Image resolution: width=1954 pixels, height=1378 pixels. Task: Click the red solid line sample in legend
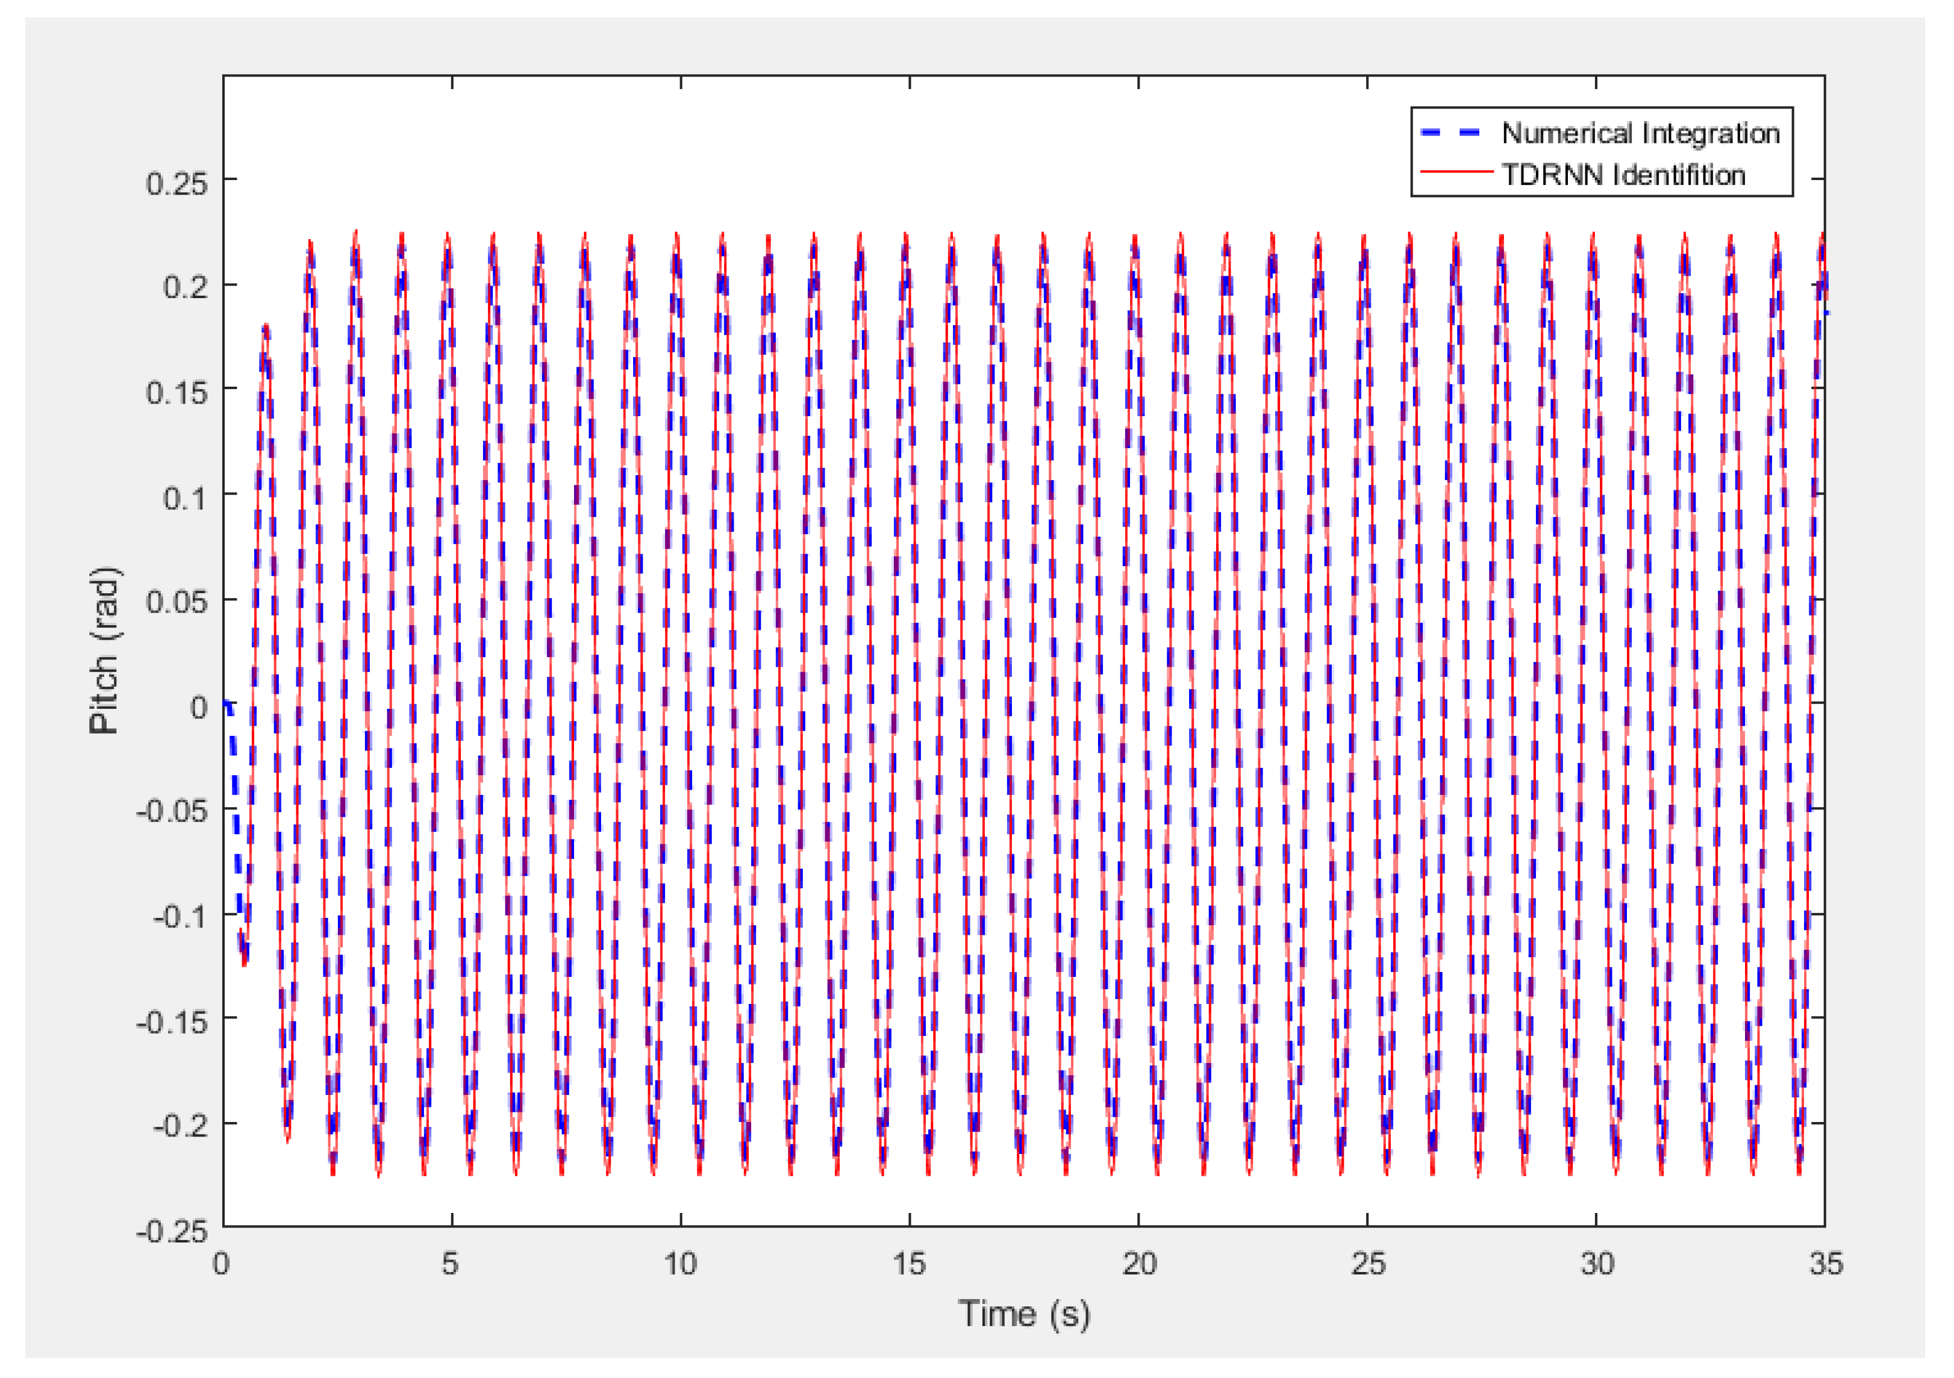pos(1456,173)
